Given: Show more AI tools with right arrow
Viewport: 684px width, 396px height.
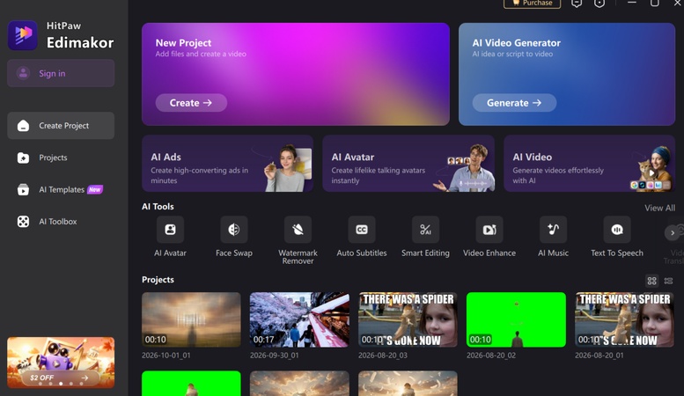Looking at the screenshot, I should click(673, 233).
